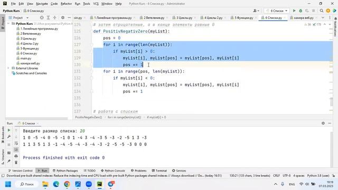Open Version Control tool window
Image resolution: width=338 pixels, height=190 pixels.
pos(20,170)
